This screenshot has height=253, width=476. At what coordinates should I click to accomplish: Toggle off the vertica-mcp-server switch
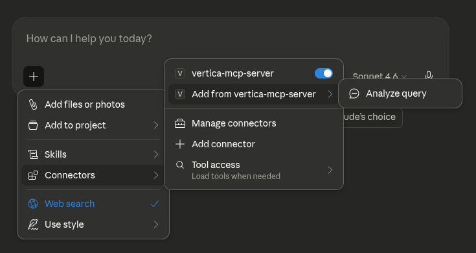324,73
